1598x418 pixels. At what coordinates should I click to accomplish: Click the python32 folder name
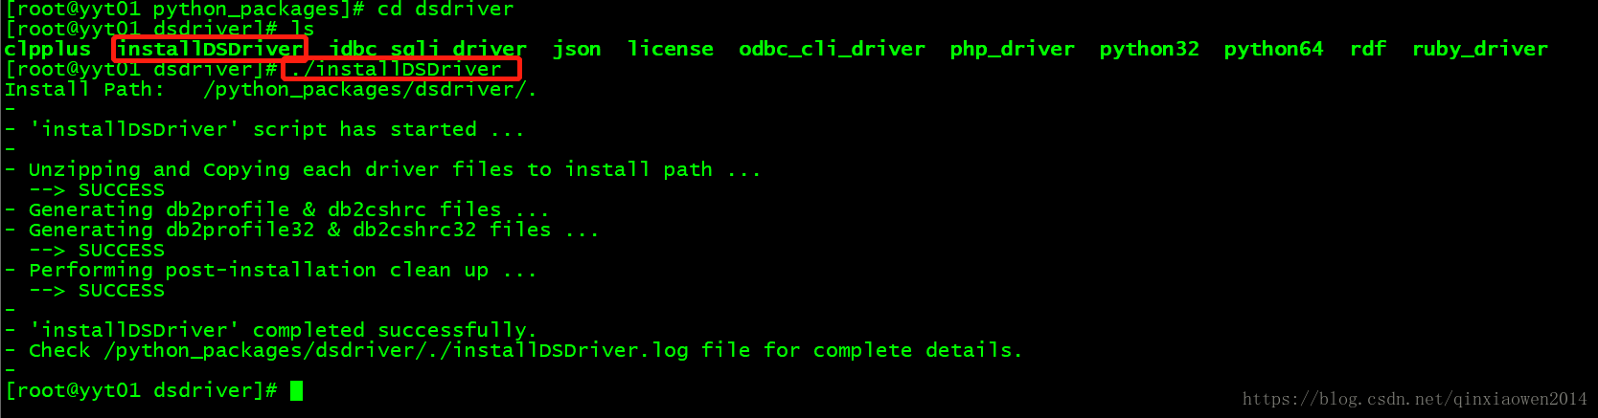(1150, 49)
